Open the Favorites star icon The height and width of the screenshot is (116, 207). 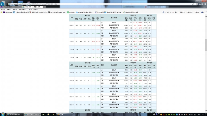coord(202,4)
